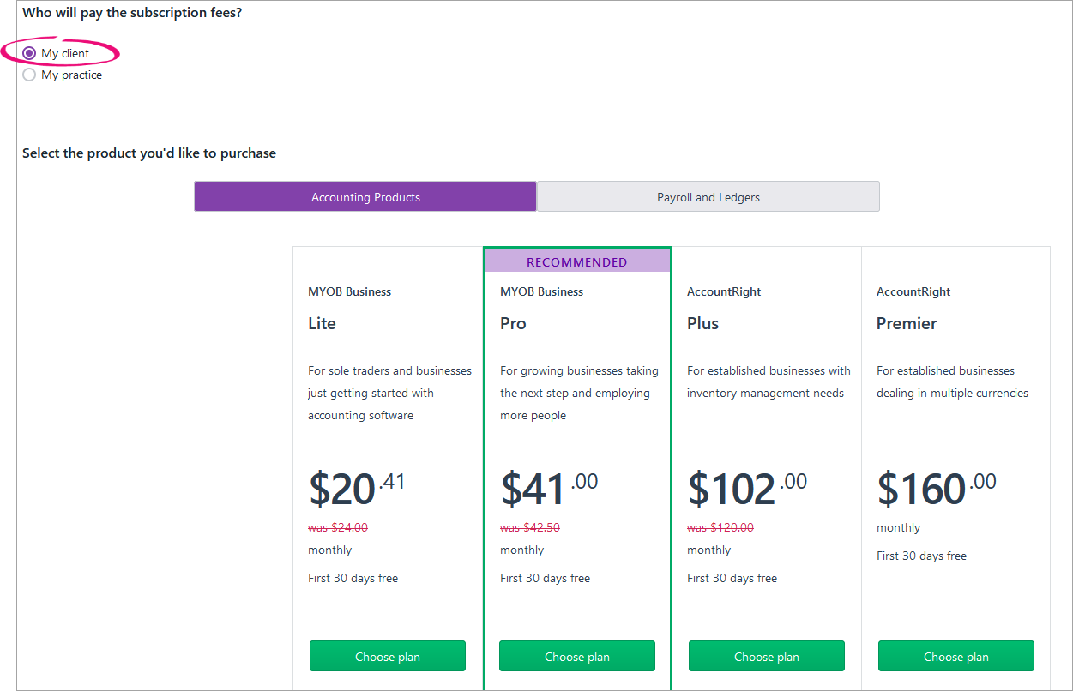Click the $160.00 Premier price
Viewport: 1073px width, 691px height.
tap(937, 489)
